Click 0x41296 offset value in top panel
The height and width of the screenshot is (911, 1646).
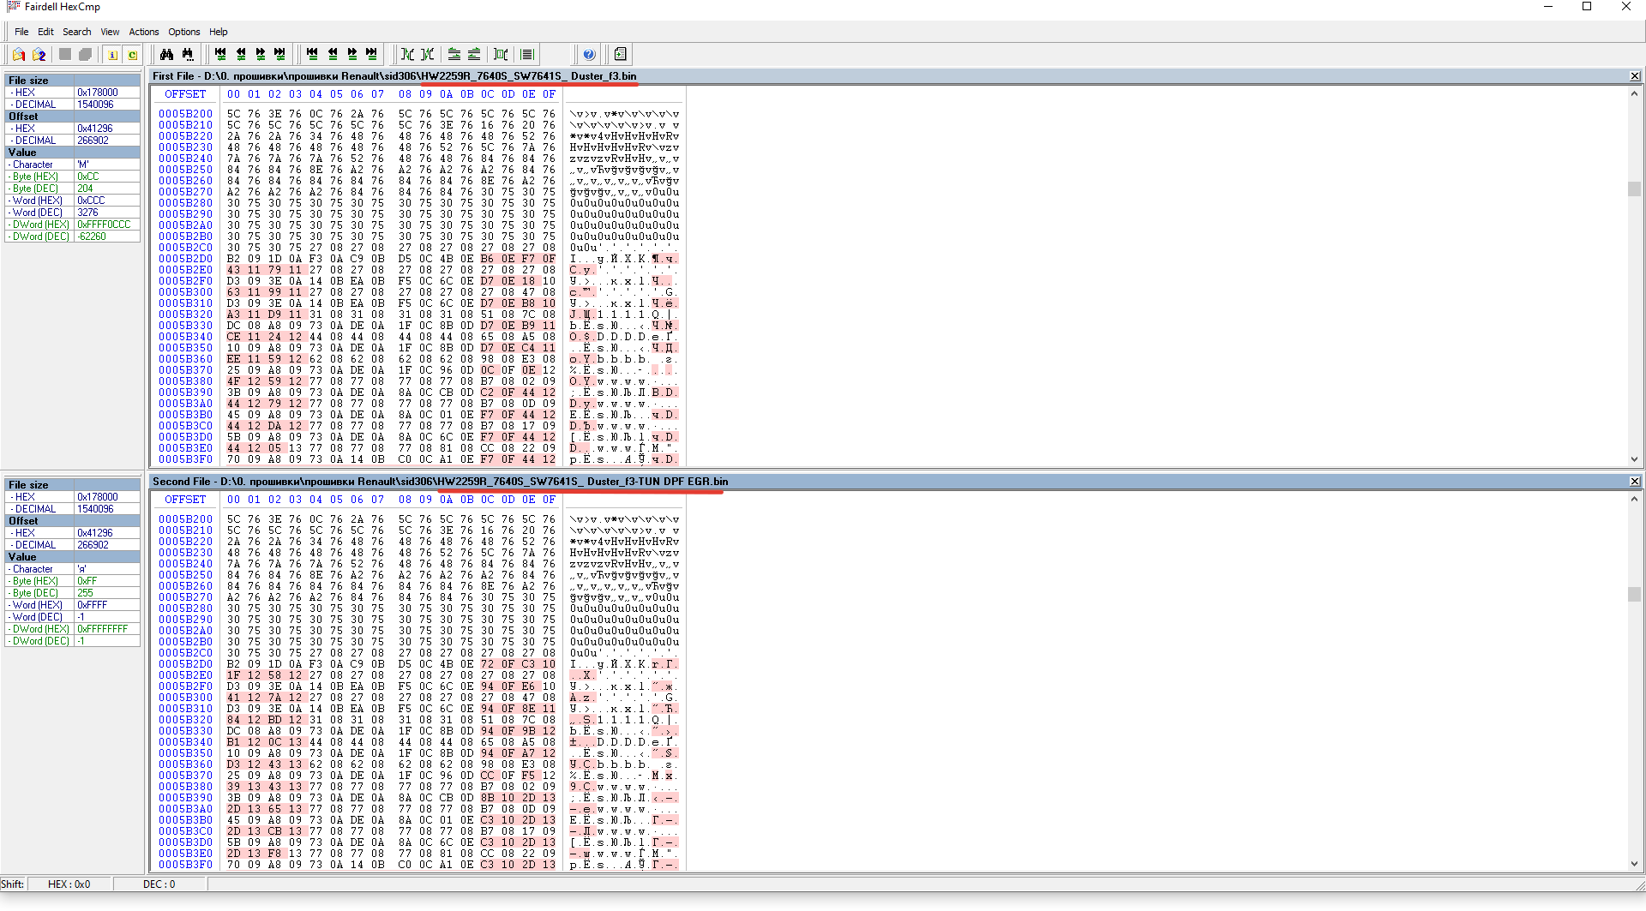107,129
